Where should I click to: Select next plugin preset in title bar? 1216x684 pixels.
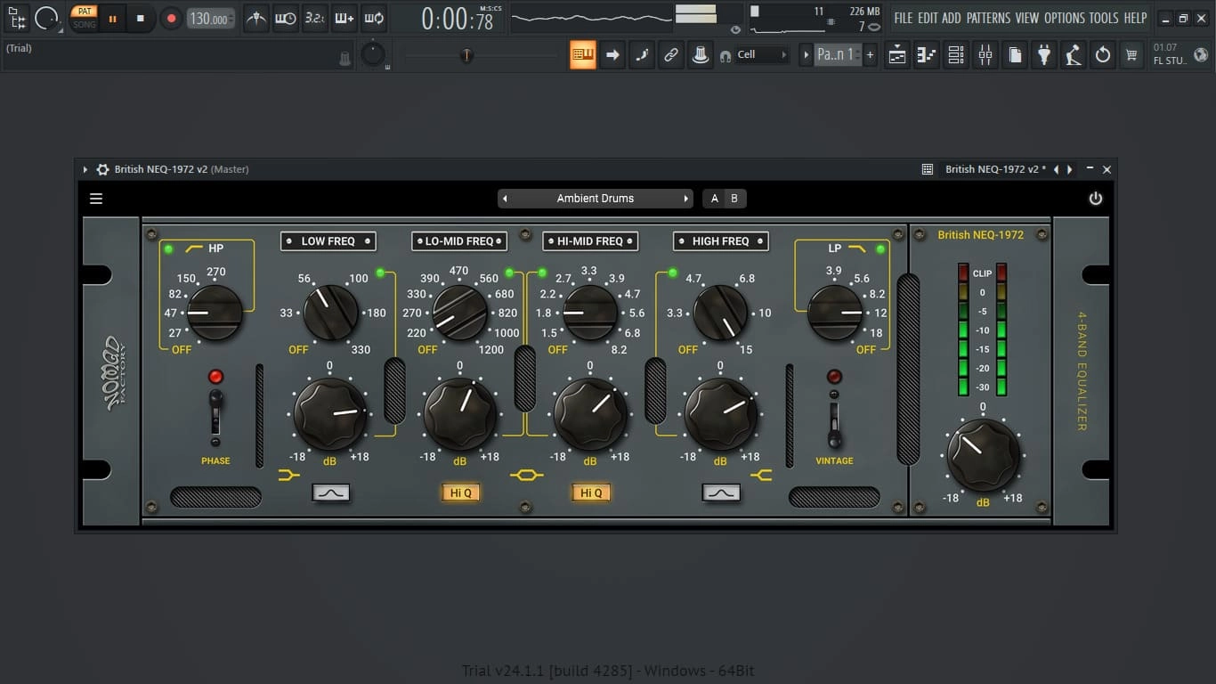click(1069, 169)
